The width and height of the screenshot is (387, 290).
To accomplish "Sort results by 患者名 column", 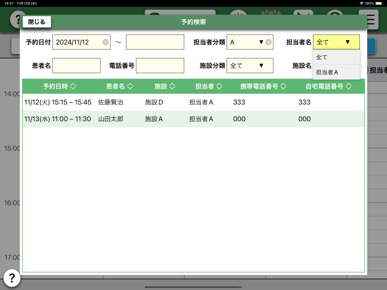I will pos(119,86).
